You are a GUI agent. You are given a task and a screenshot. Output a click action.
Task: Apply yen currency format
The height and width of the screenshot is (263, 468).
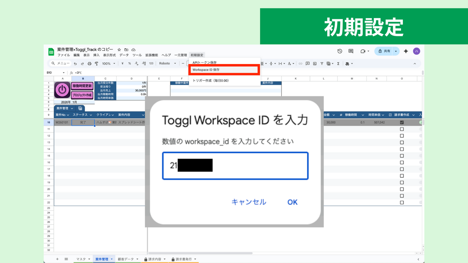click(x=122, y=64)
